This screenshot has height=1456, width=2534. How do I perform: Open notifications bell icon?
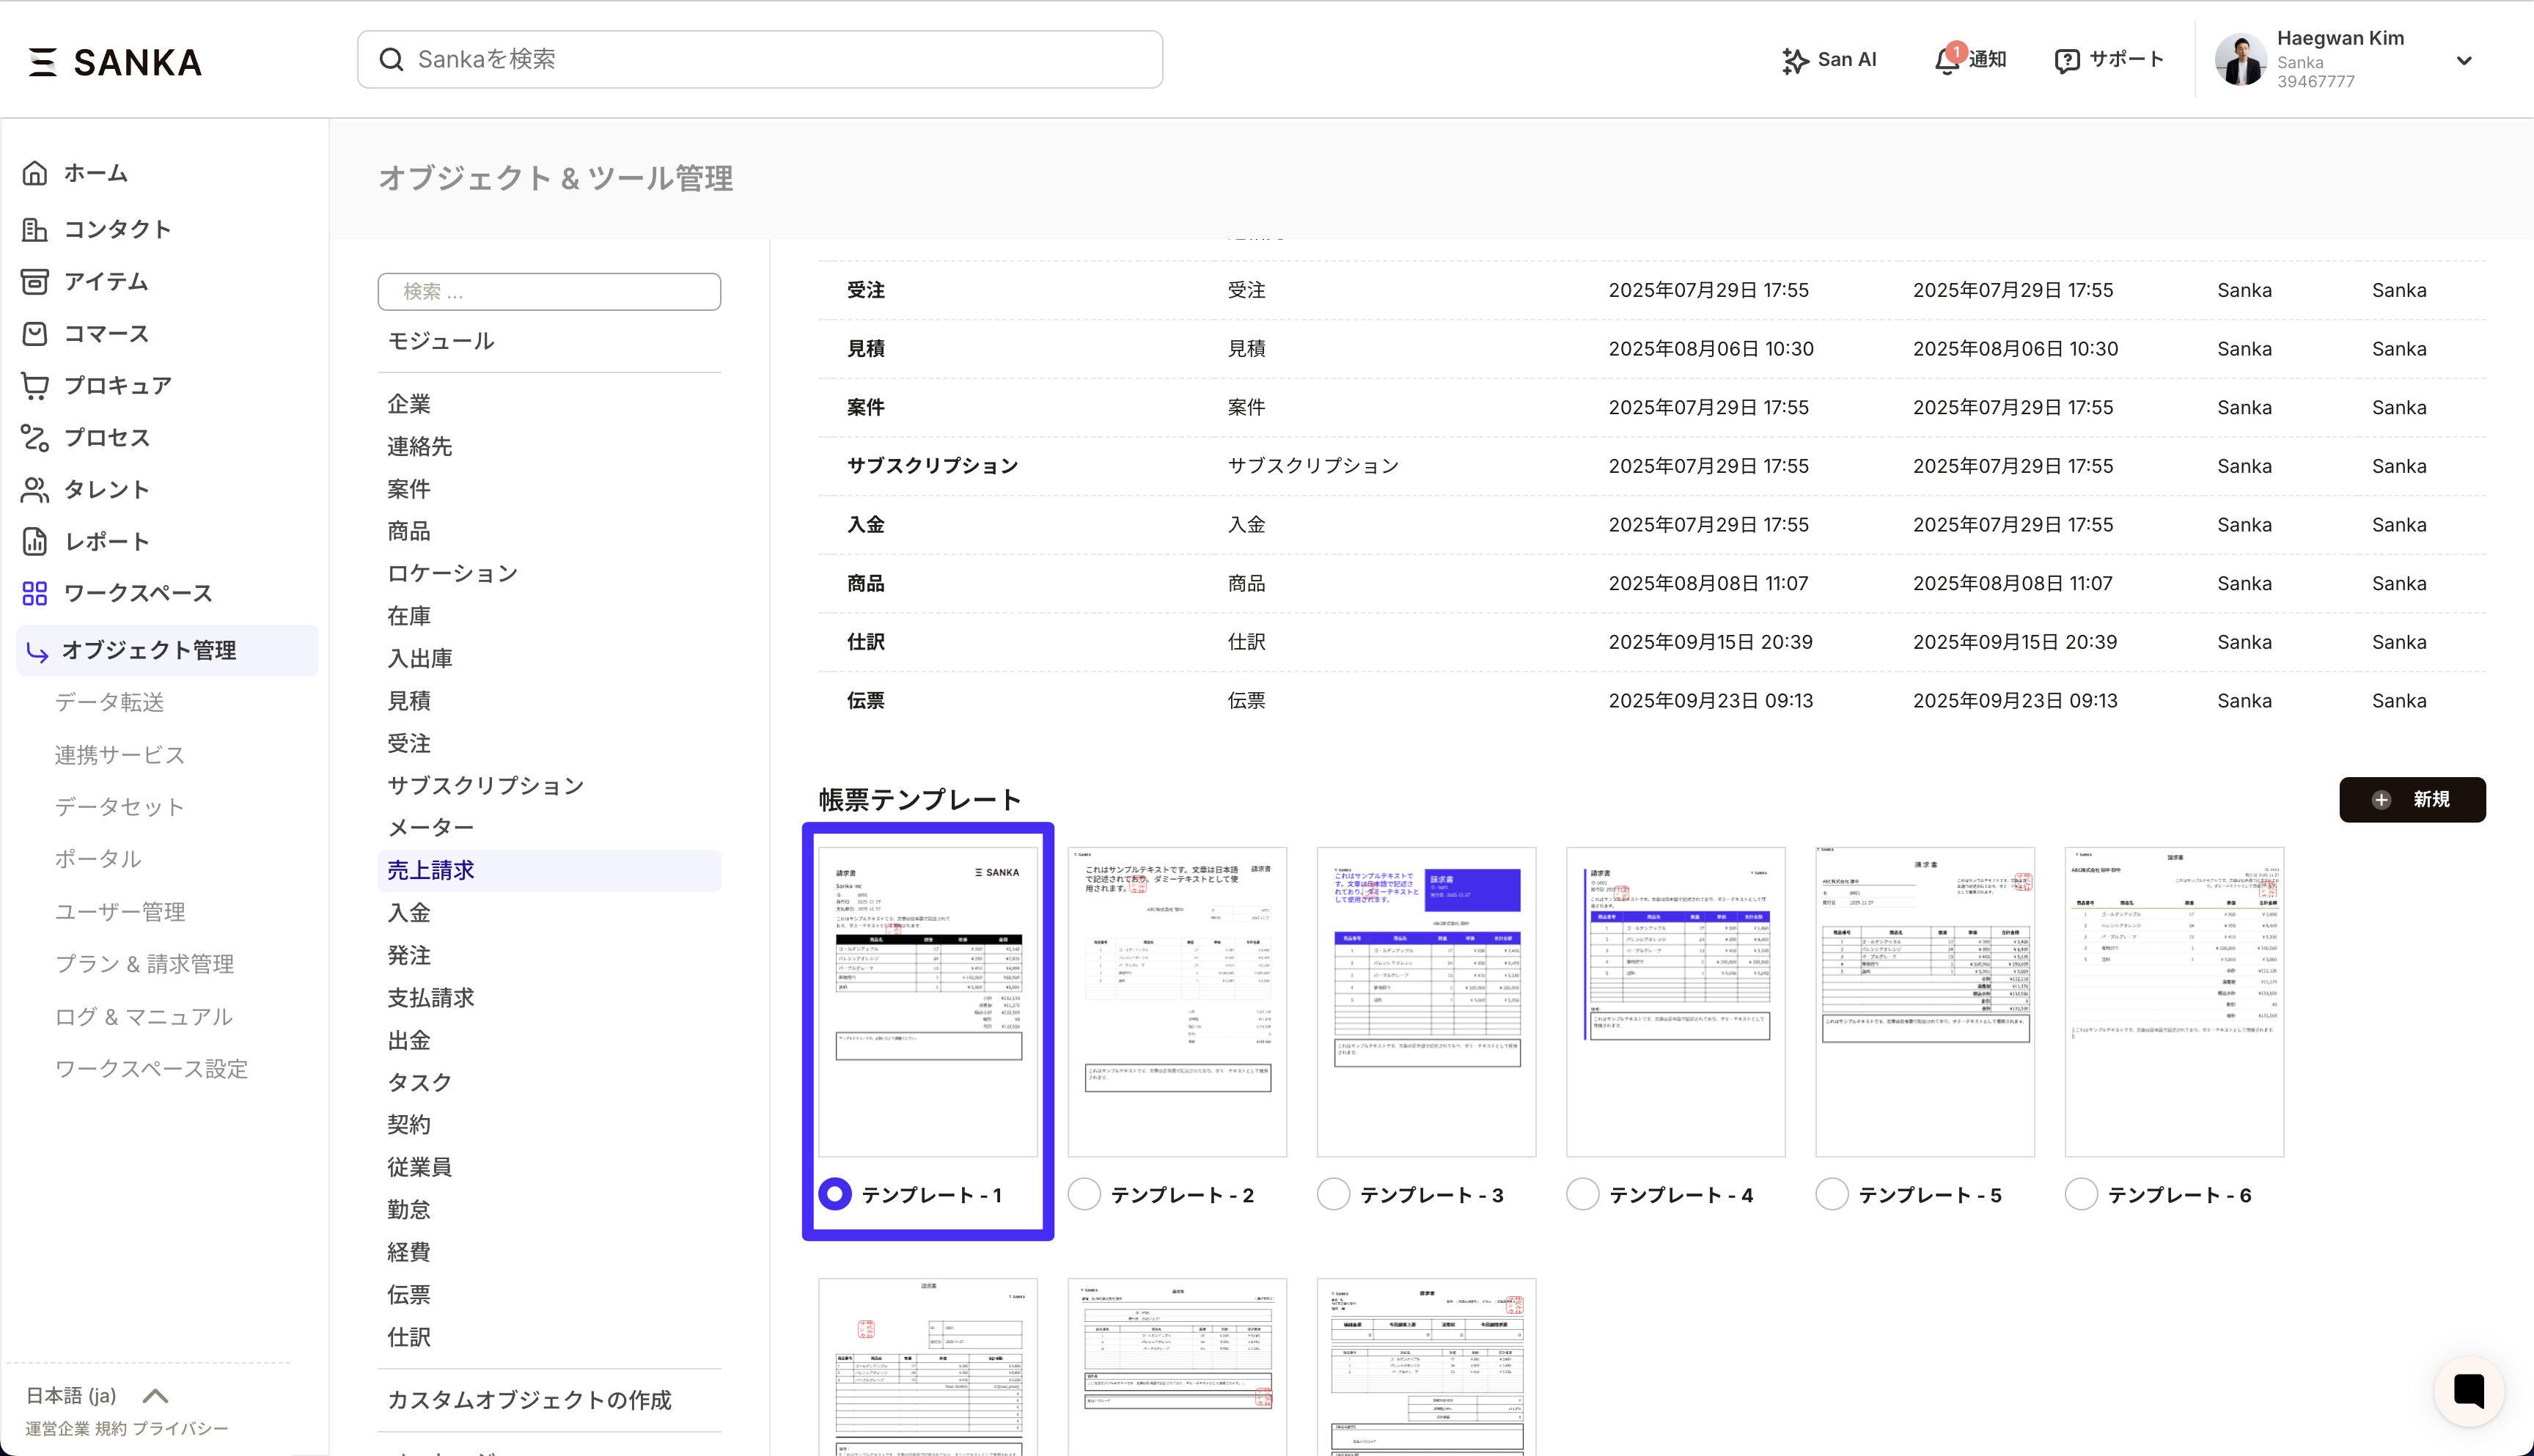tap(1946, 60)
